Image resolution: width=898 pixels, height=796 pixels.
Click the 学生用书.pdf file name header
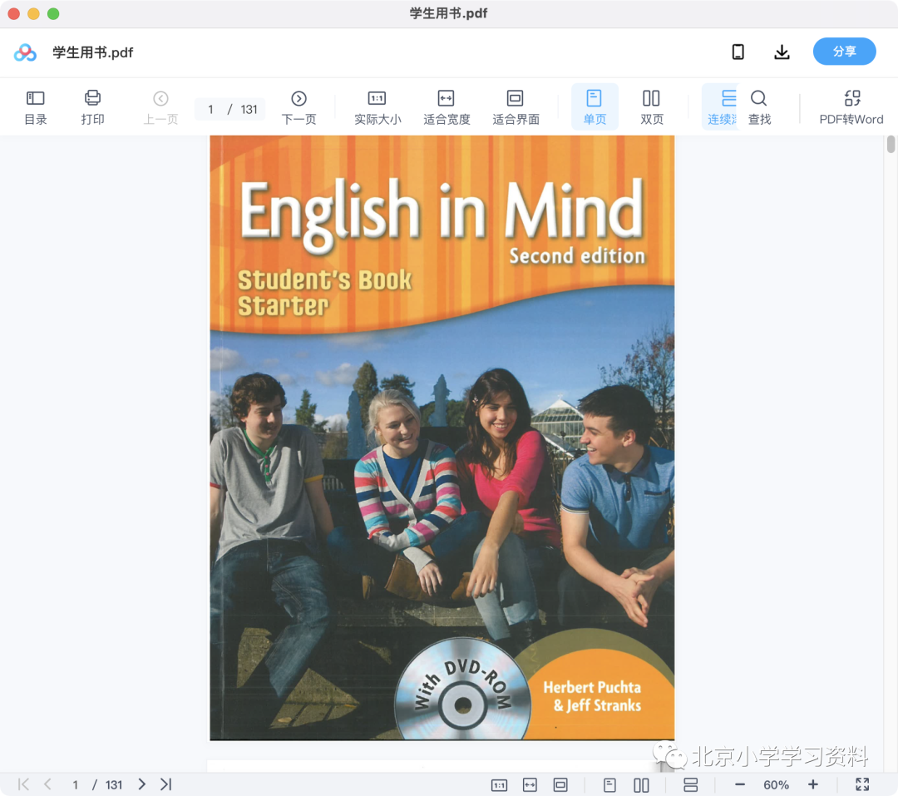(x=93, y=52)
